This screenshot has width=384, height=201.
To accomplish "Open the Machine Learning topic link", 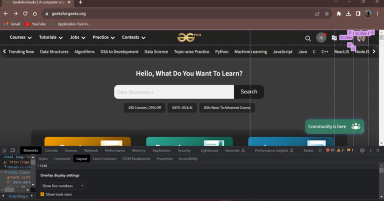I will click(250, 51).
